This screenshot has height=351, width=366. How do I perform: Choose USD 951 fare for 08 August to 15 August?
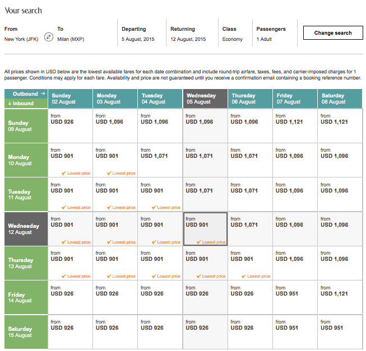pos(340,332)
